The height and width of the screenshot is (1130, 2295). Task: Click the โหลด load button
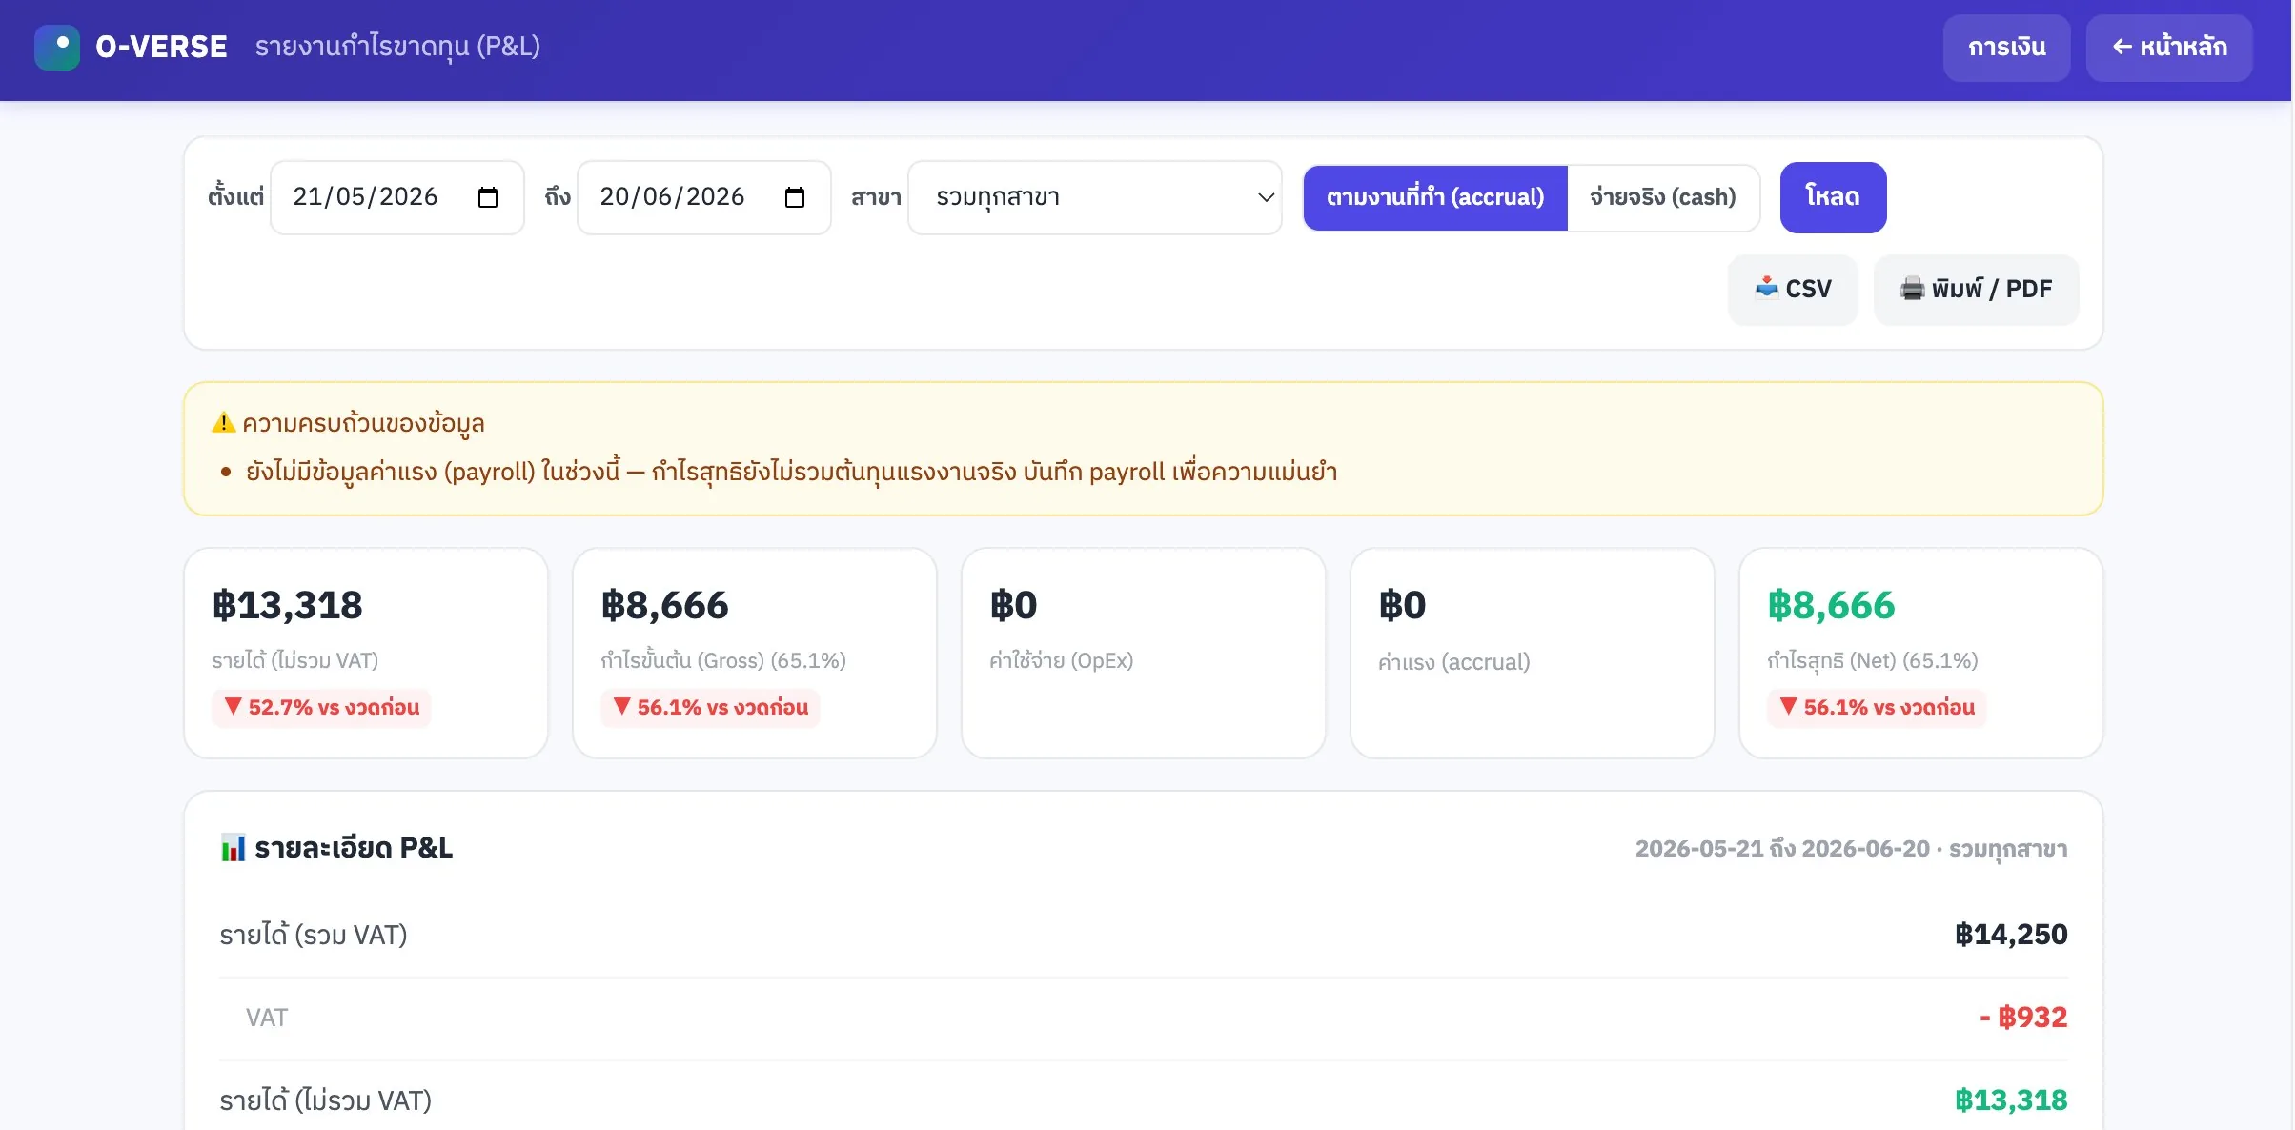(1833, 197)
